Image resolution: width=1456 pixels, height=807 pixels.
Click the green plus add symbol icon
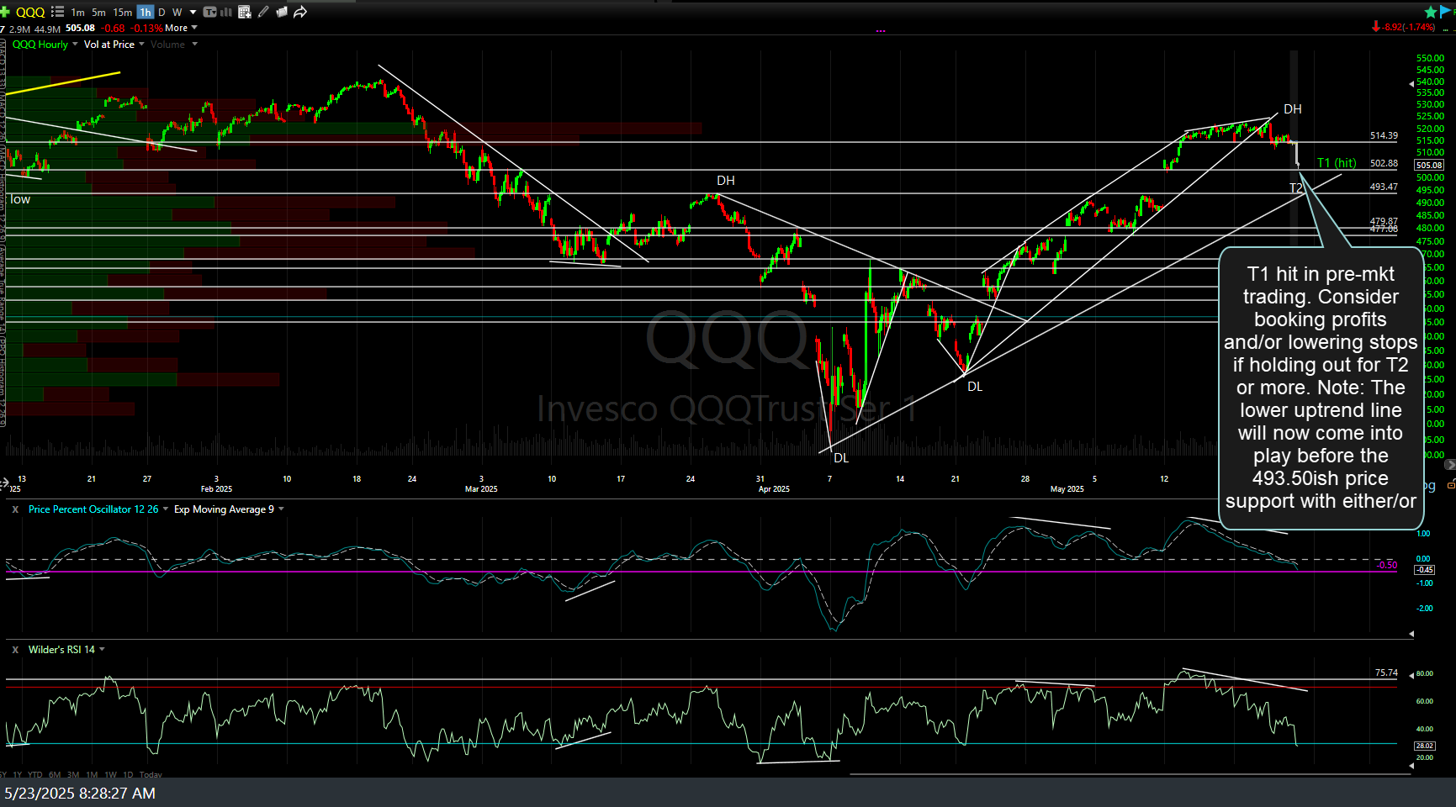[4, 11]
